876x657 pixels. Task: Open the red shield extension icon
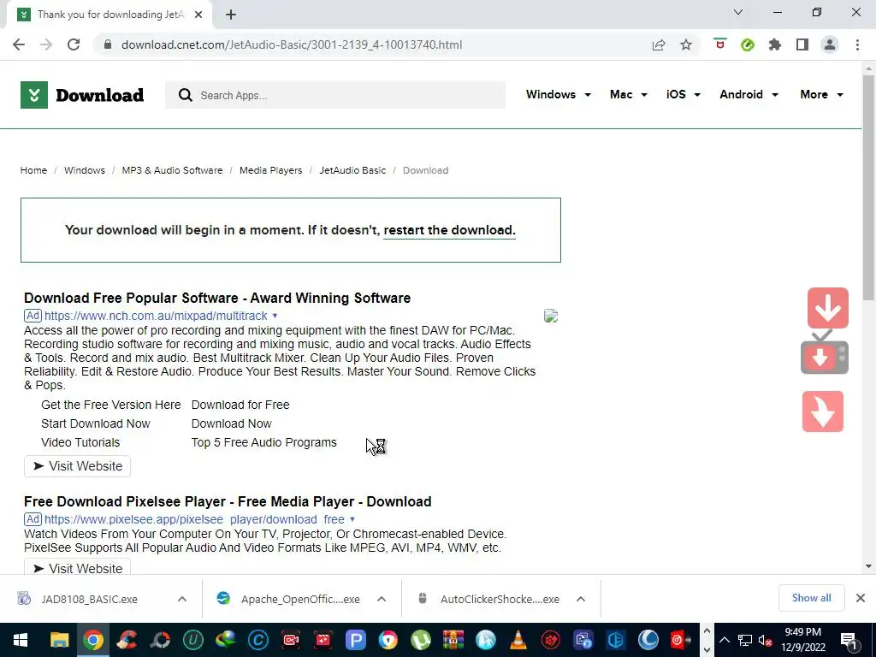point(720,44)
